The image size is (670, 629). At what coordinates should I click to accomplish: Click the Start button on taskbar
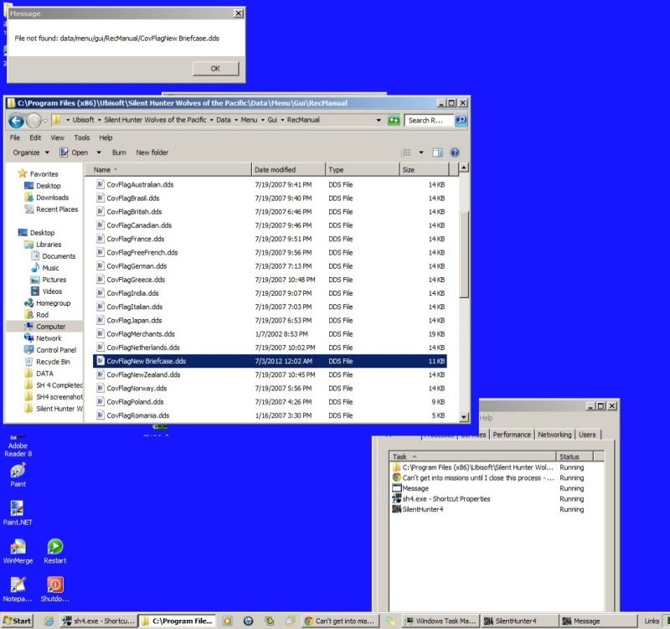(x=18, y=621)
